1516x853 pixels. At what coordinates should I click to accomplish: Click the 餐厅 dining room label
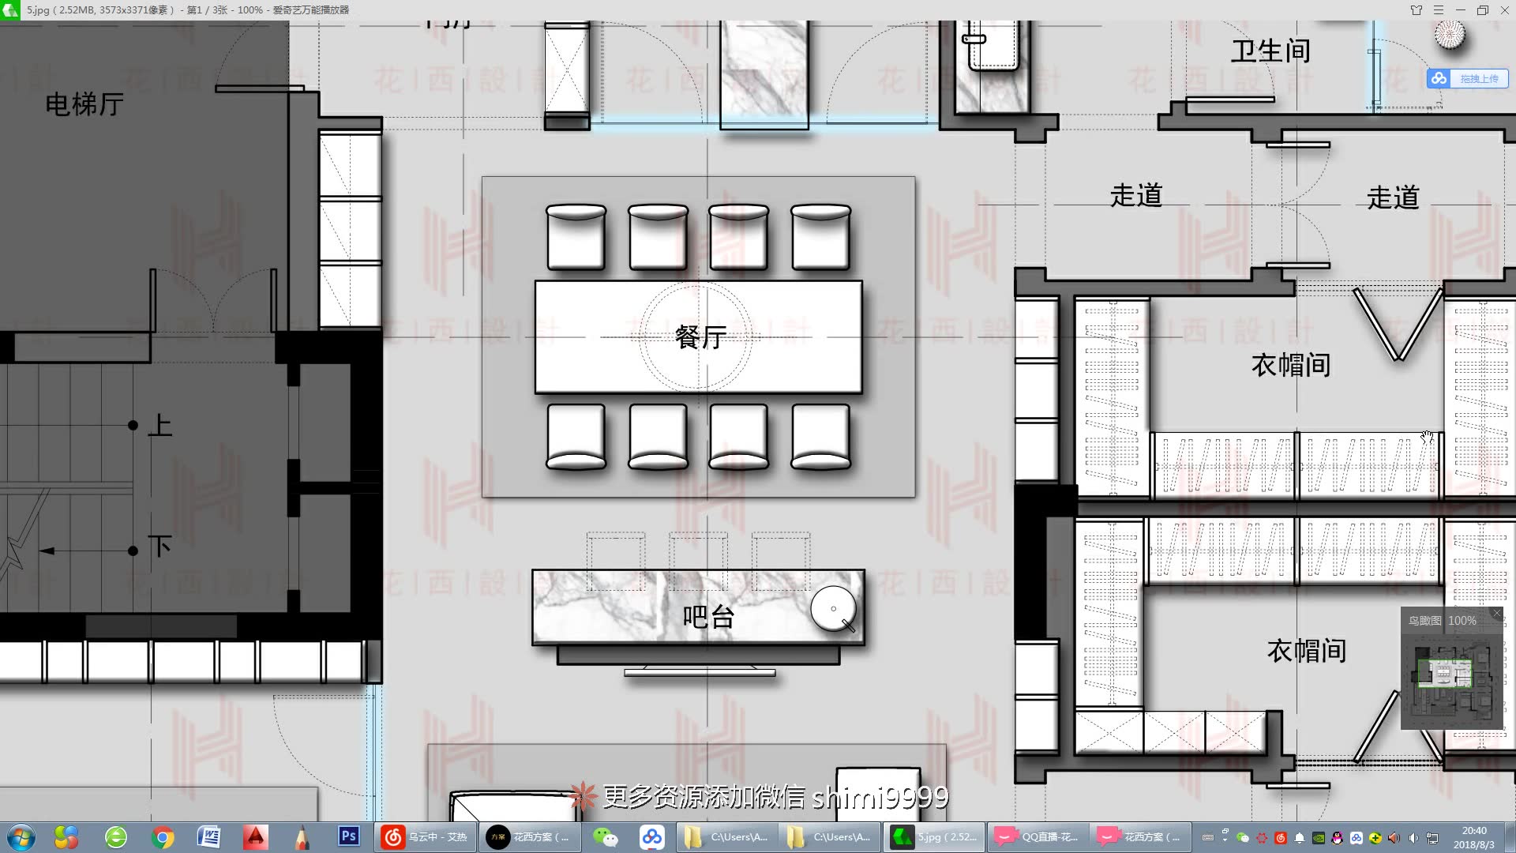pyautogui.click(x=701, y=337)
